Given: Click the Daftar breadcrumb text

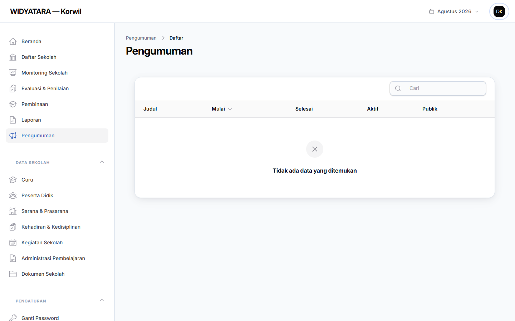Looking at the screenshot, I should [x=176, y=38].
